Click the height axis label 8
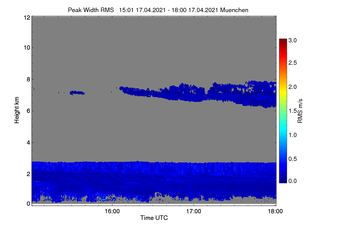The width and height of the screenshot is (363, 242). pos(28,79)
